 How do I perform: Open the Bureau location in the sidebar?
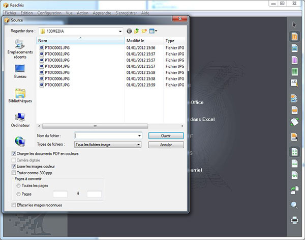click(x=20, y=70)
